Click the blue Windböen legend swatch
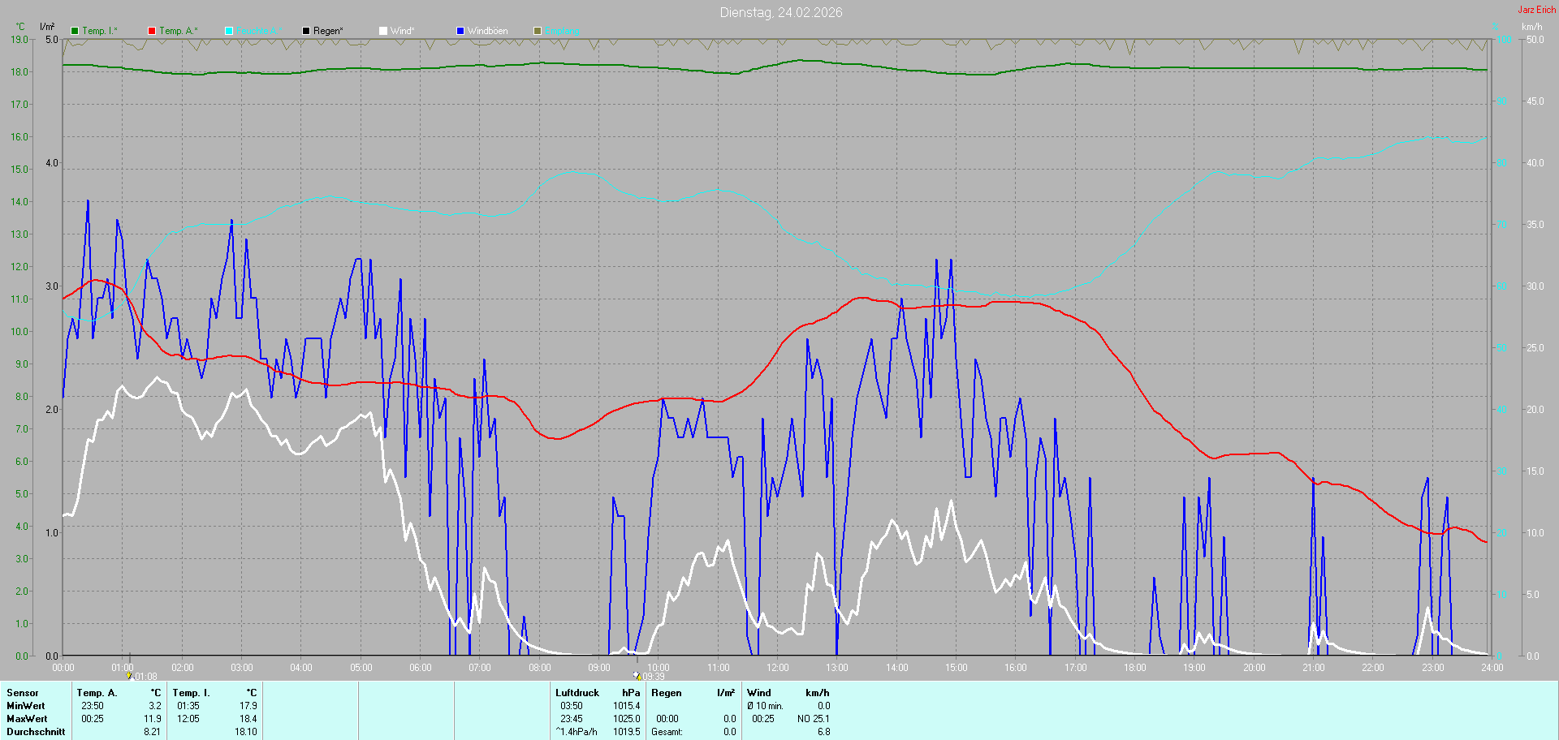The width and height of the screenshot is (1559, 740). pos(460,31)
